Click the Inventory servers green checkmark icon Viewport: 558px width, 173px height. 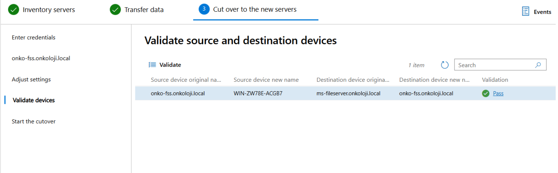14,10
